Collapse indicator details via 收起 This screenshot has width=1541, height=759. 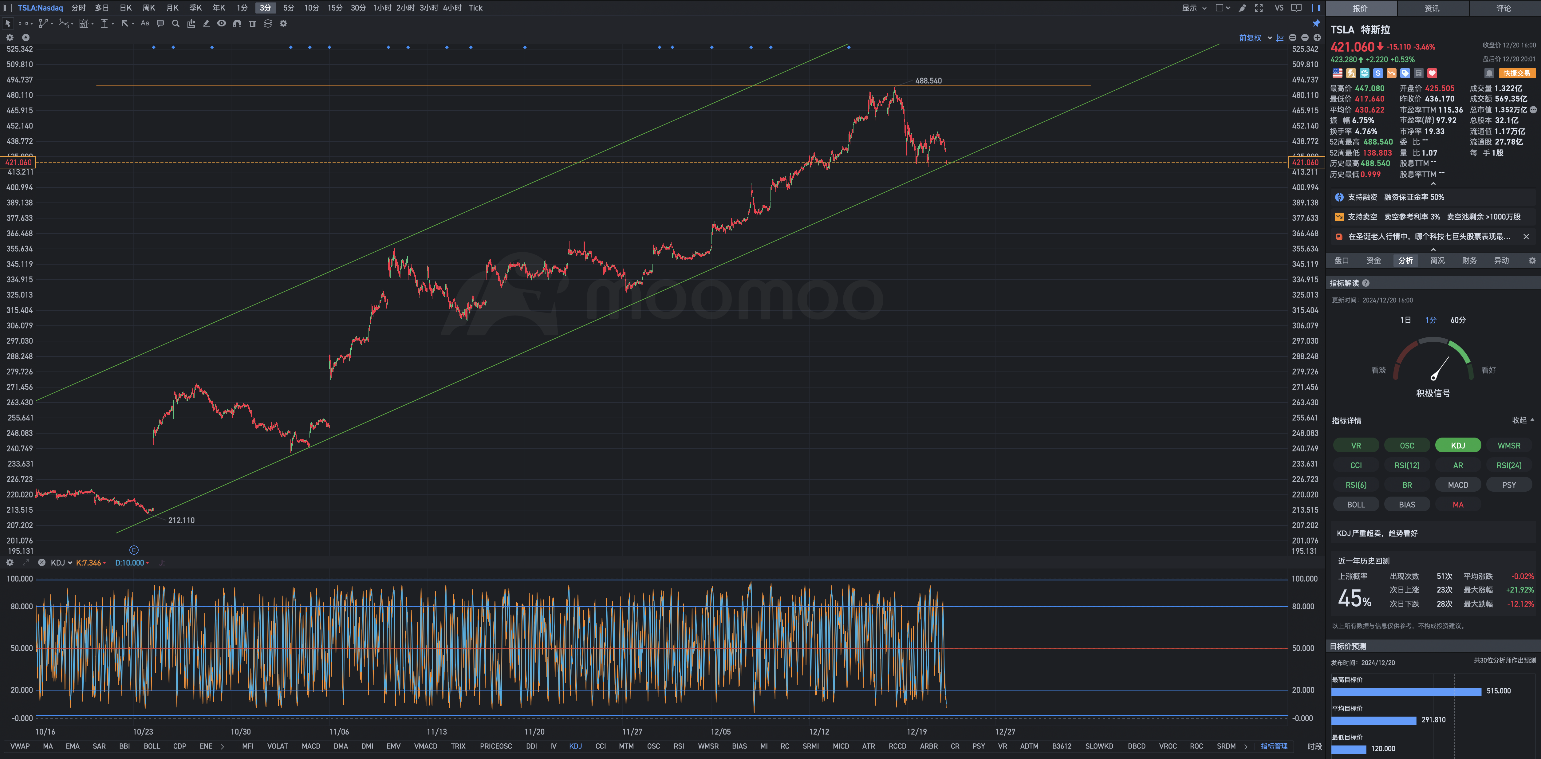pyautogui.click(x=1523, y=420)
